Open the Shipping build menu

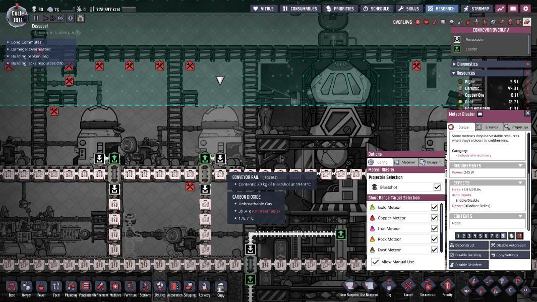click(189, 288)
